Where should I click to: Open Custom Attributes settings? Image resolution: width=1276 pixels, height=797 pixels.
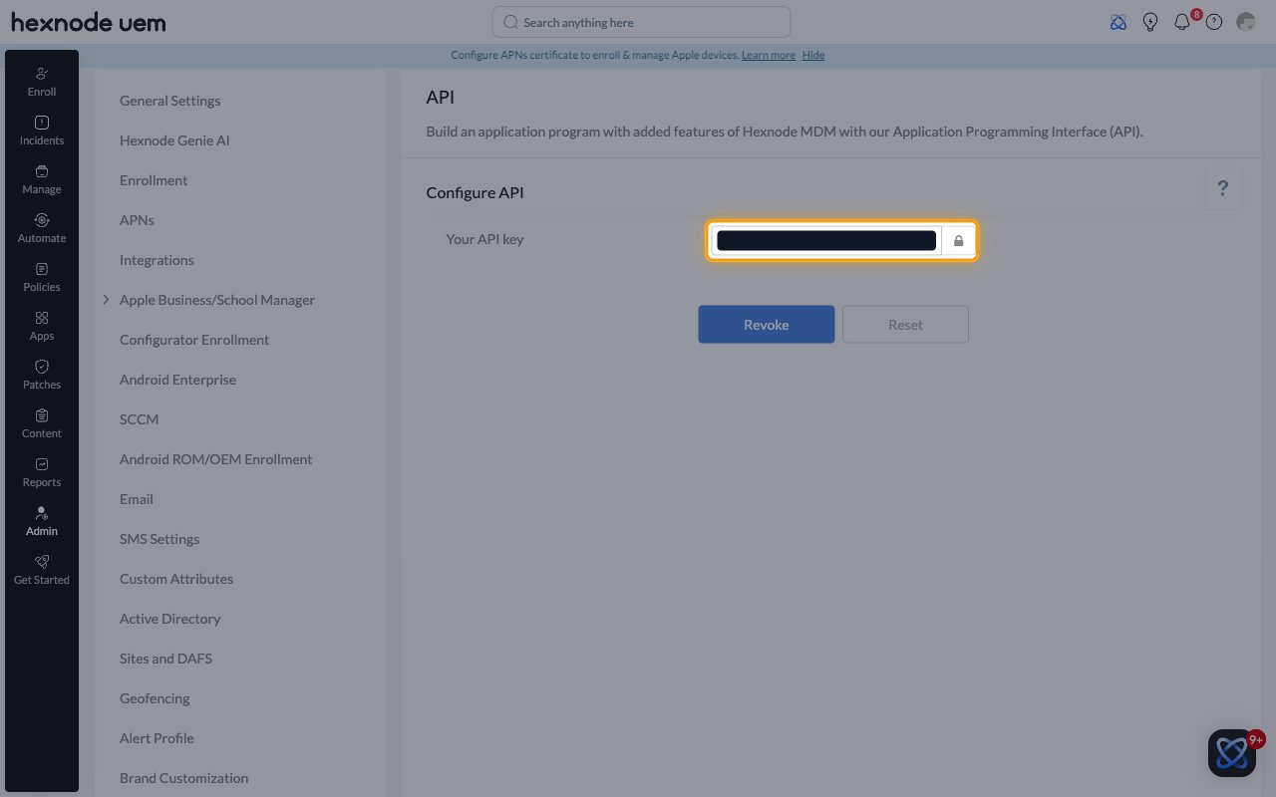pos(176,579)
